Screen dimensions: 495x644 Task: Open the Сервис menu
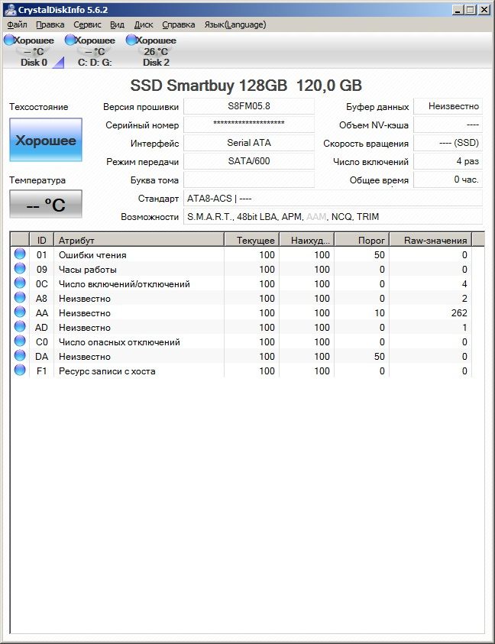pos(87,24)
